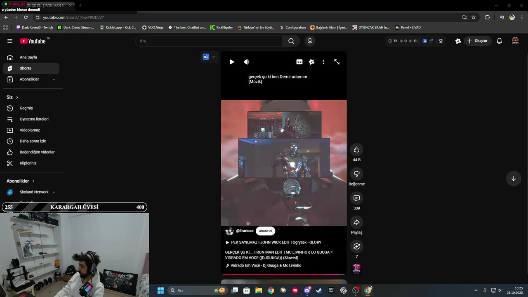Open the @lirarieae channel link
The width and height of the screenshot is (528, 297).
point(245,231)
